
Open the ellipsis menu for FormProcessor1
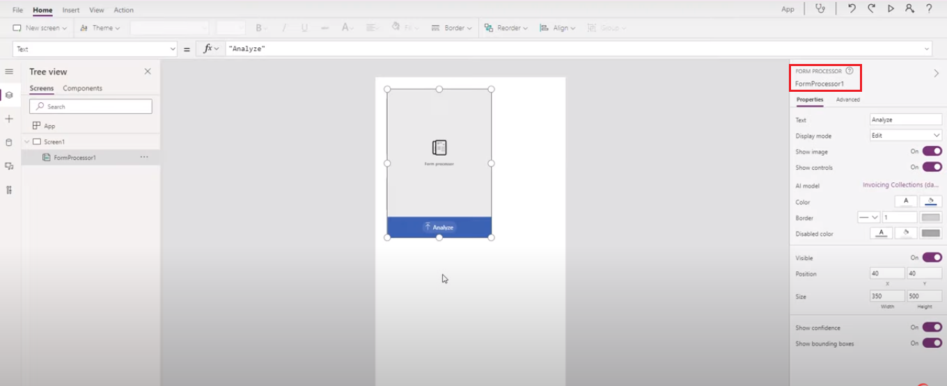click(144, 157)
